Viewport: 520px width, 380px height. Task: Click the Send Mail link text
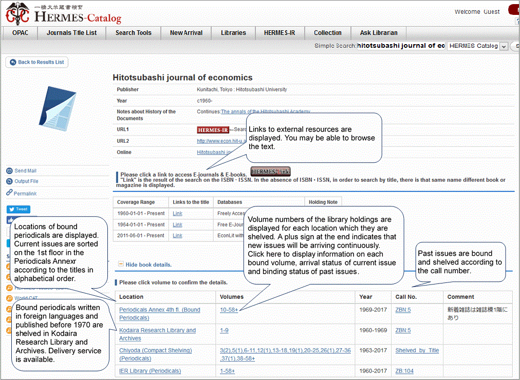point(25,171)
